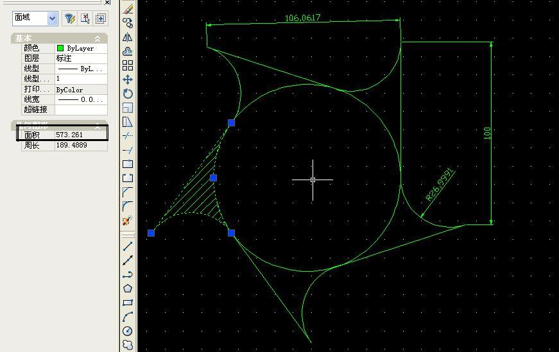This screenshot has width=559, height=352.
Task: Select the Rectangle tool
Action: (128, 303)
